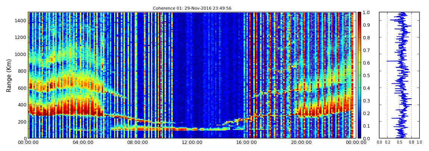Click the 400 range tick label
This screenshot has width=429, height=151.
[x=22, y=105]
